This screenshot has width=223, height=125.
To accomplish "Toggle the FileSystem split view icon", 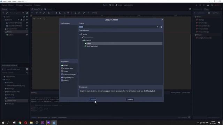I will click(x=27, y=69).
